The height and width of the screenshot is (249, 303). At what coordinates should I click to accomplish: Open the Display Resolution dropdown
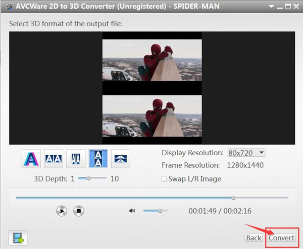coord(246,153)
